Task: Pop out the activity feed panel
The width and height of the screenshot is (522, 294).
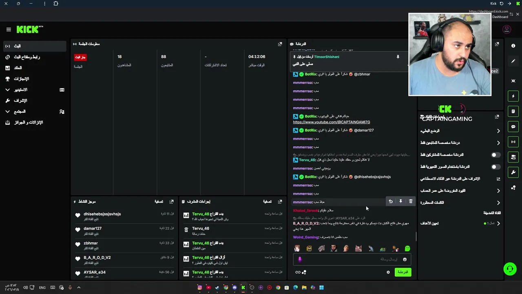Action: click(171, 202)
